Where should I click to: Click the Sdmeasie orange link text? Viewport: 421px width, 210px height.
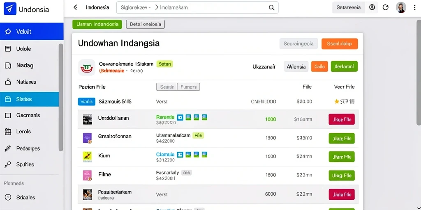coord(112,71)
